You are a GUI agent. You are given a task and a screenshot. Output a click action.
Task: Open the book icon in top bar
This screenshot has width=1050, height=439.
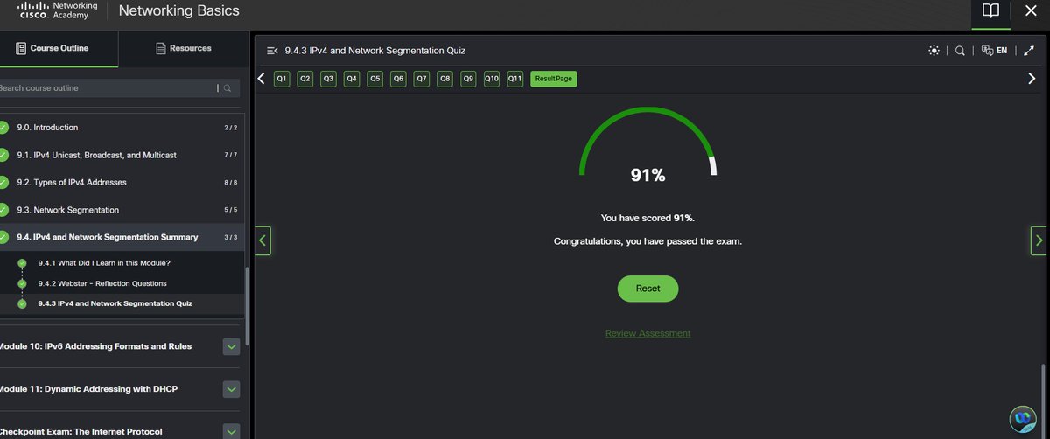pos(990,11)
